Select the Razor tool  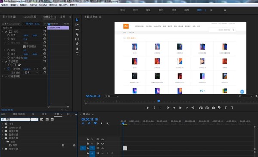77,34
